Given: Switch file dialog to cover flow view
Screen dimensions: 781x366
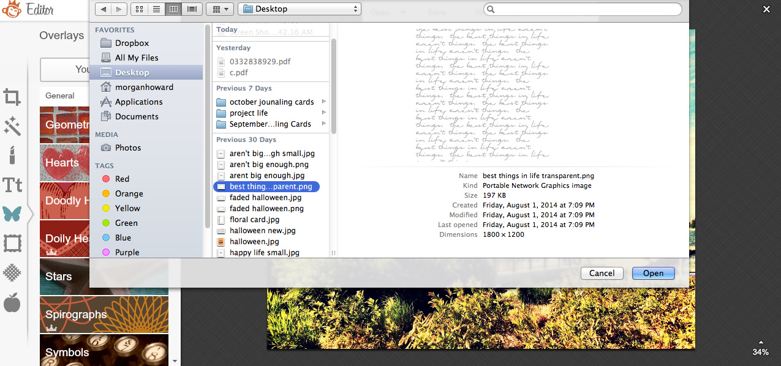Looking at the screenshot, I should pyautogui.click(x=192, y=9).
